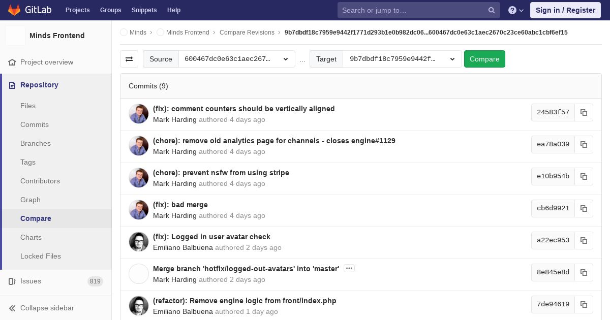Click the GitLab fox logo
The height and width of the screenshot is (320, 610).
pos(14,10)
